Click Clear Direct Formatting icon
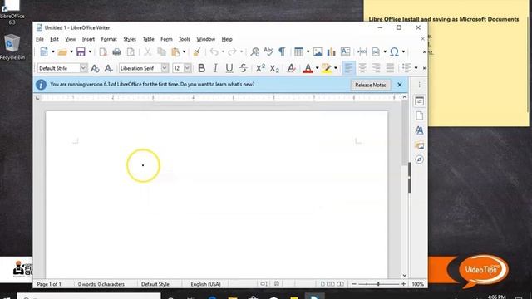The width and height of the screenshot is (532, 299). point(291,68)
